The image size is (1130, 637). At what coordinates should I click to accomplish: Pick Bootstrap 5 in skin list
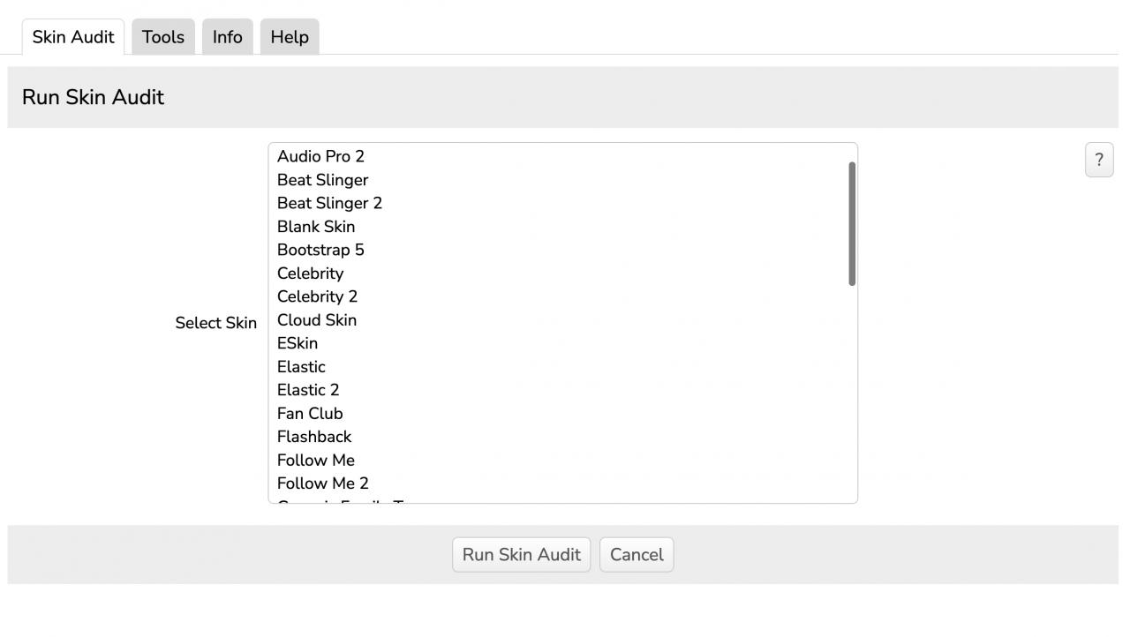point(320,251)
